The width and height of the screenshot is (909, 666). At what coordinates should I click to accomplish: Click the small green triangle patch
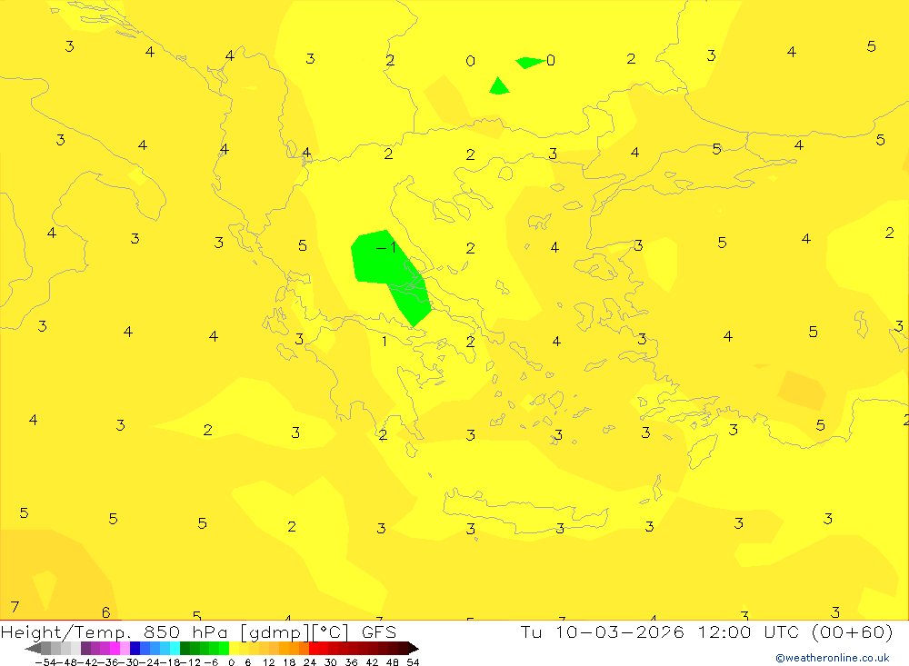tap(498, 86)
